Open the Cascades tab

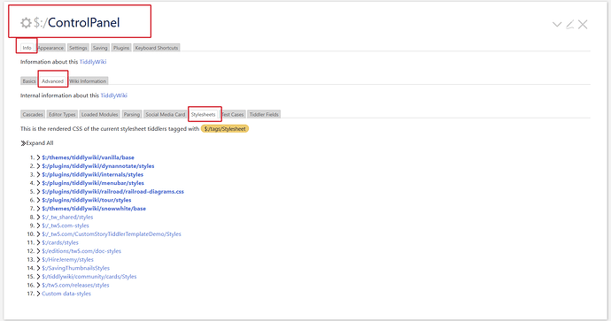click(33, 114)
